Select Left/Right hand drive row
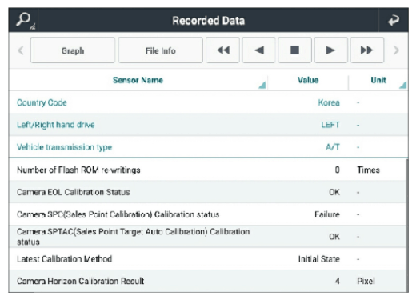Image resolution: width=416 pixels, height=300 pixels. (208, 125)
